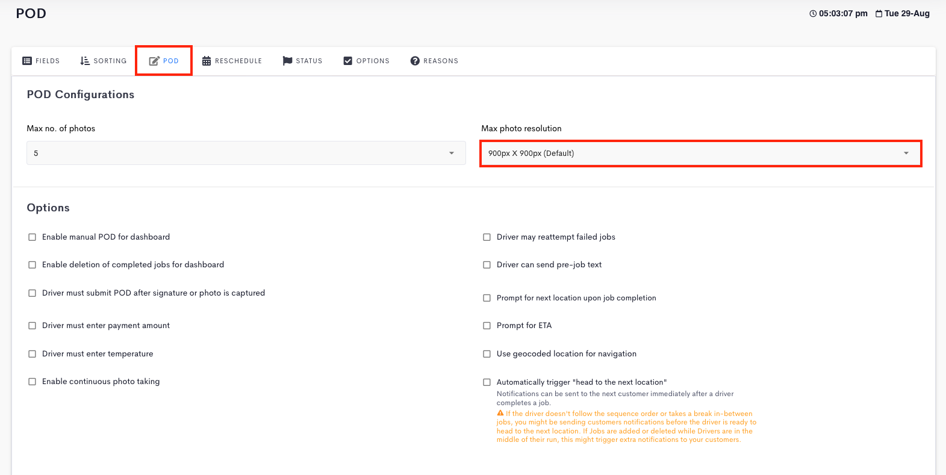Screen dimensions: 946x475
Task: Open the STATUS tab label
Action: click(x=309, y=61)
